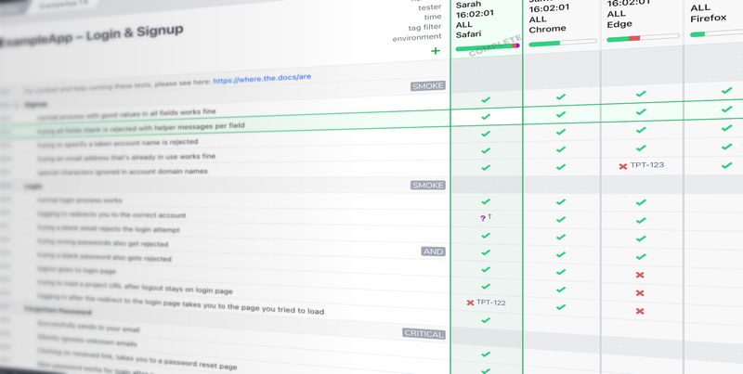Click Safari checkmark for 'taken account name' test
This screenshot has height=374, width=743.
point(486,134)
